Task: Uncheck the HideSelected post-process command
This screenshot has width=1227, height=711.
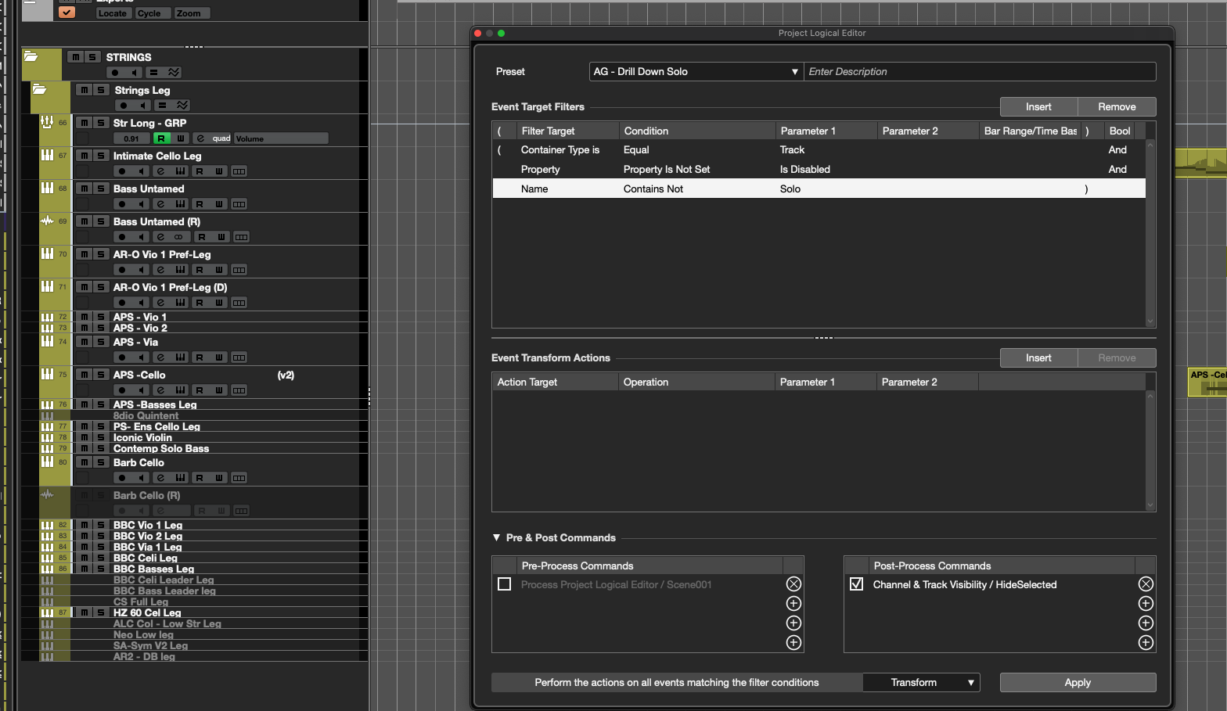Action: 856,584
